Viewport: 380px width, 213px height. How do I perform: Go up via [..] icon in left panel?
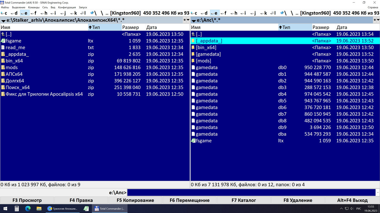pyautogui.click(x=3, y=34)
